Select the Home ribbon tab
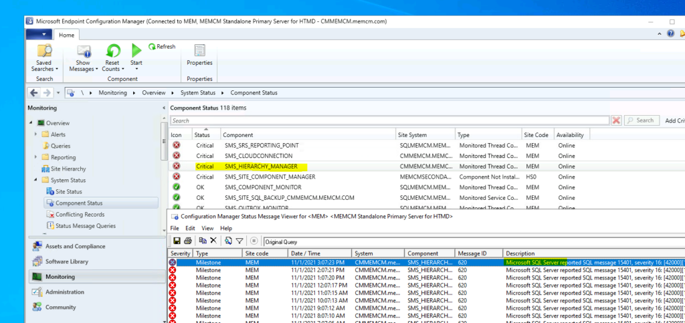The width and height of the screenshot is (685, 323). click(x=66, y=35)
